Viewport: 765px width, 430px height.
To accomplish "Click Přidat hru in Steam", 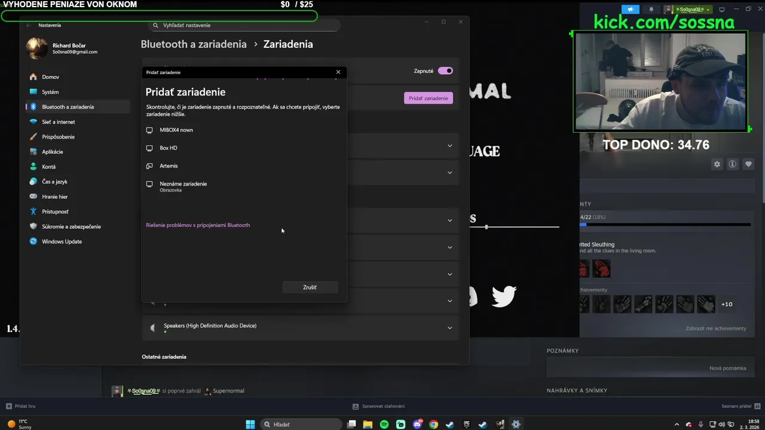I will click(x=21, y=406).
